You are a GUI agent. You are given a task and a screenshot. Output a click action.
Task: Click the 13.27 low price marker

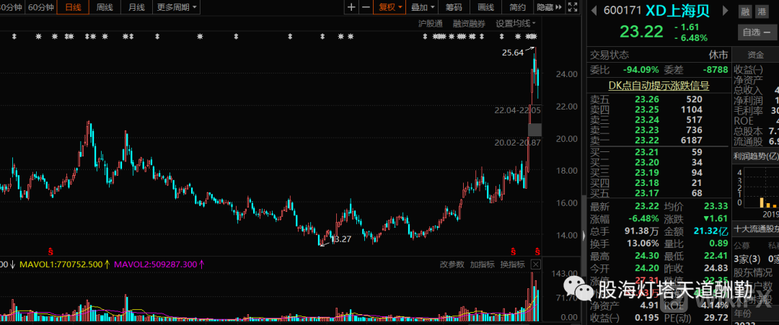tap(340, 239)
